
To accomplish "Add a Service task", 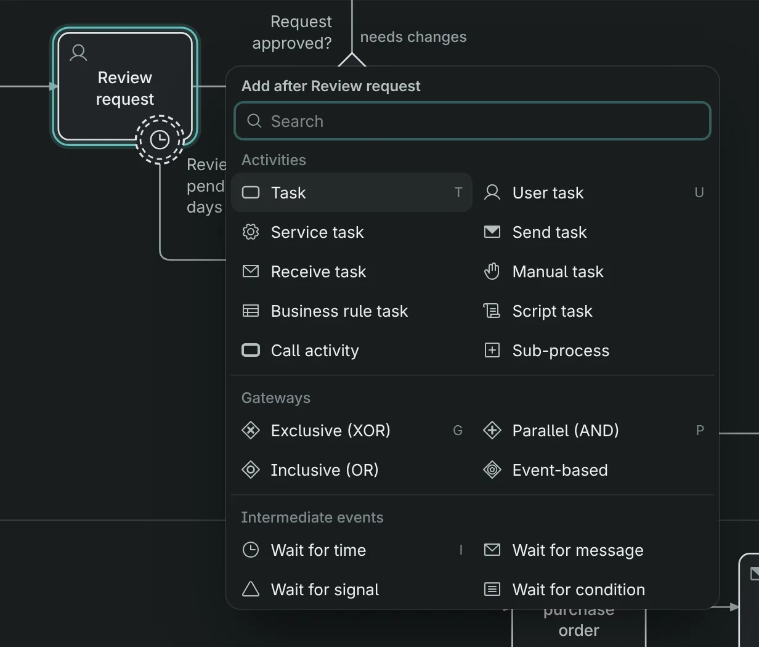I will [352, 232].
